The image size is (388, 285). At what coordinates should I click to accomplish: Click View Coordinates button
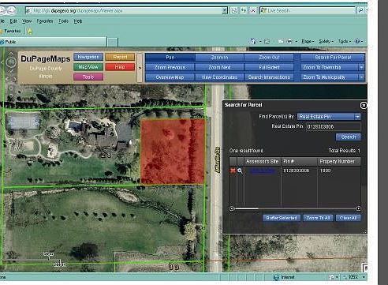219,77
